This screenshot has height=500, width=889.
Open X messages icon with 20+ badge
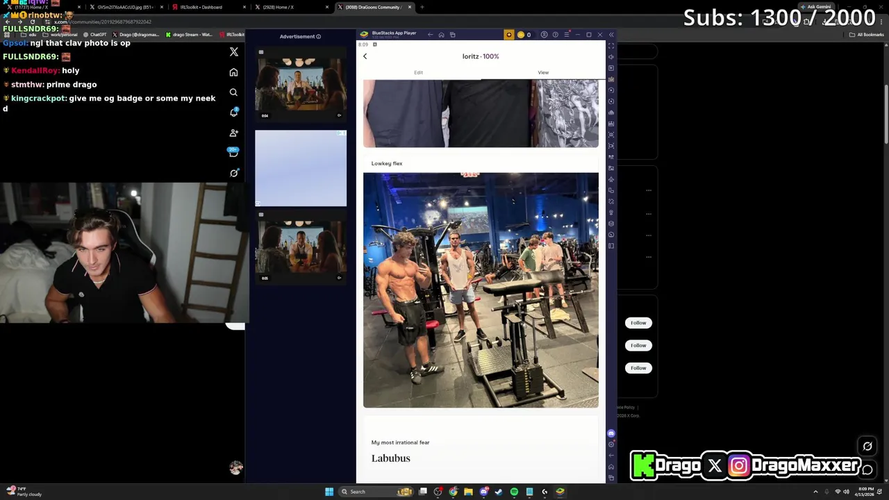(233, 152)
